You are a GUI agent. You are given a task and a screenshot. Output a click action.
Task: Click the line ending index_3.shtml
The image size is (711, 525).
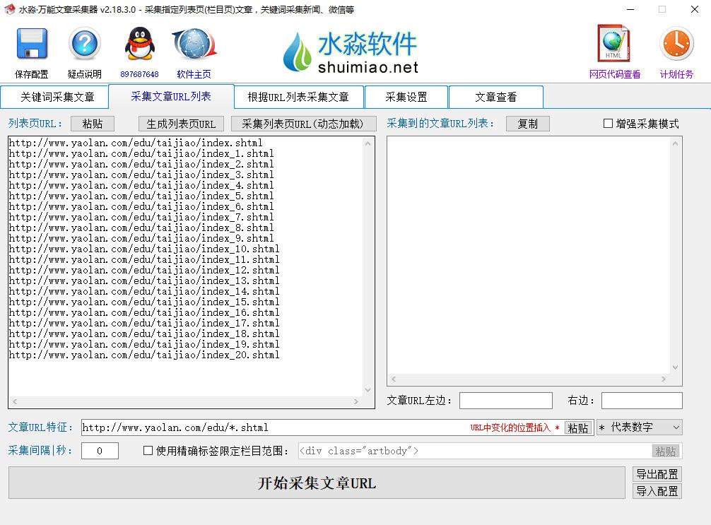[141, 175]
